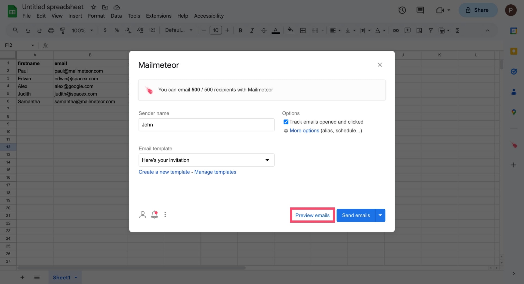Close the Mailmeteor dialog
Screen dimensions: 524x284
pos(380,65)
